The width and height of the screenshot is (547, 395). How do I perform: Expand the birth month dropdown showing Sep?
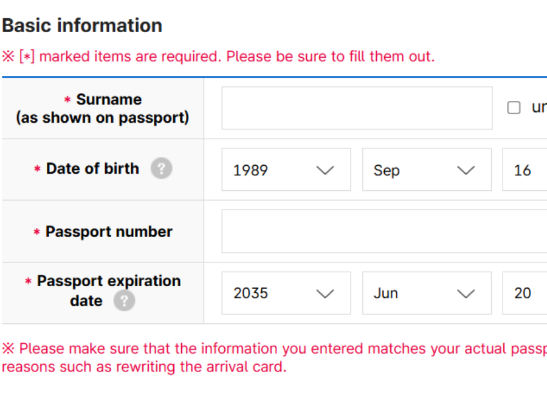[x=427, y=170]
